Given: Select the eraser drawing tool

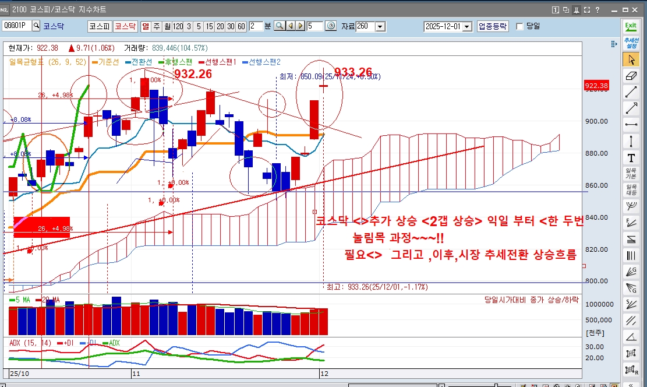Looking at the screenshot, I should pos(631,76).
